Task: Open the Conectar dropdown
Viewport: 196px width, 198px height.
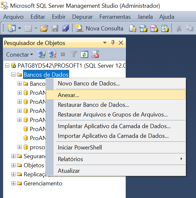Action: [x=19, y=55]
